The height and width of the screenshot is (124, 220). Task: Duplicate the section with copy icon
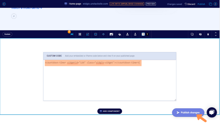click(192, 34)
